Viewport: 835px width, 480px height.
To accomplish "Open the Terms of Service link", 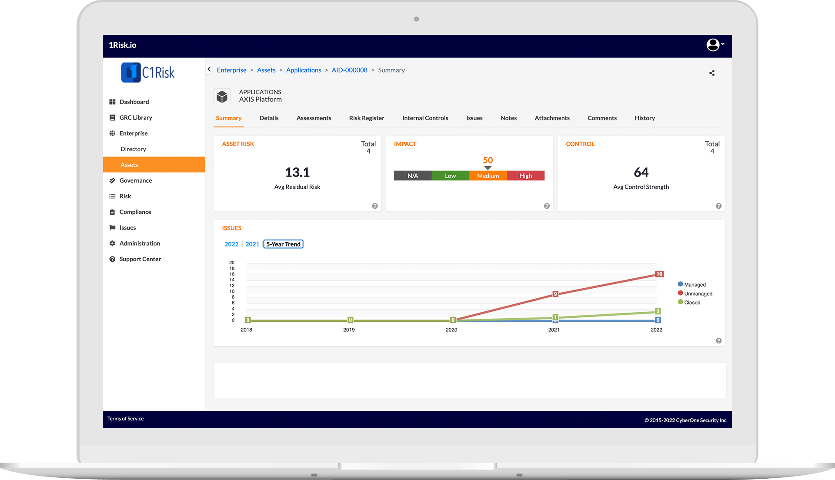I will pos(125,419).
